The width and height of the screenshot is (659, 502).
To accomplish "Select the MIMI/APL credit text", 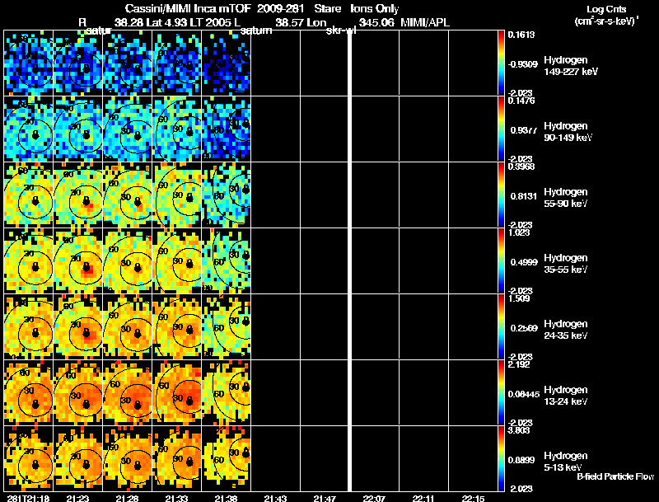I will point(425,22).
